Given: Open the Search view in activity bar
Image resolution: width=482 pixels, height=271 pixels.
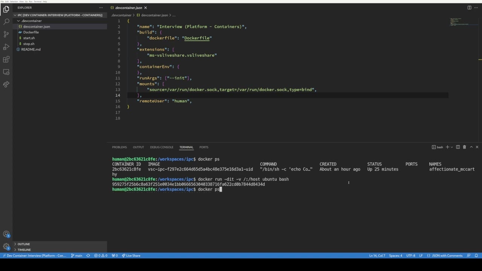Looking at the screenshot, I should click(x=6, y=22).
